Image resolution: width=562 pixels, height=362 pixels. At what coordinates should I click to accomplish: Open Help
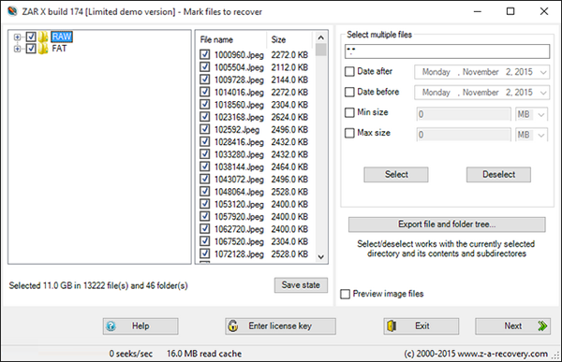pyautogui.click(x=140, y=326)
